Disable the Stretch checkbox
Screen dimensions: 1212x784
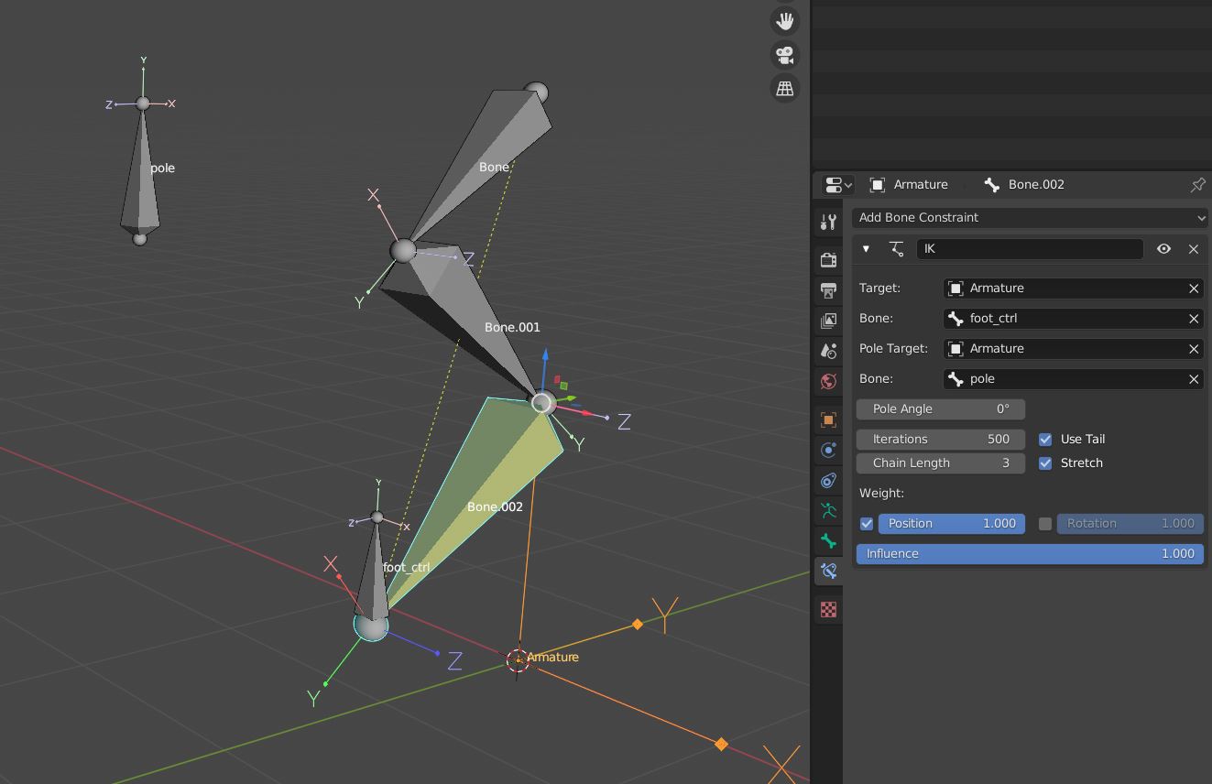coord(1045,463)
